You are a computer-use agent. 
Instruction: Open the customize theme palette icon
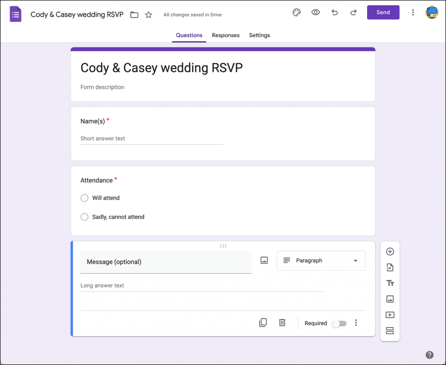point(296,13)
